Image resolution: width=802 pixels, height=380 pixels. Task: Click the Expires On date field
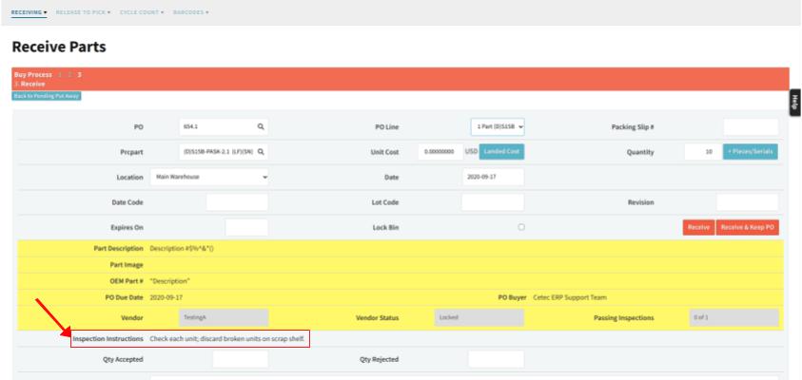pos(246,227)
